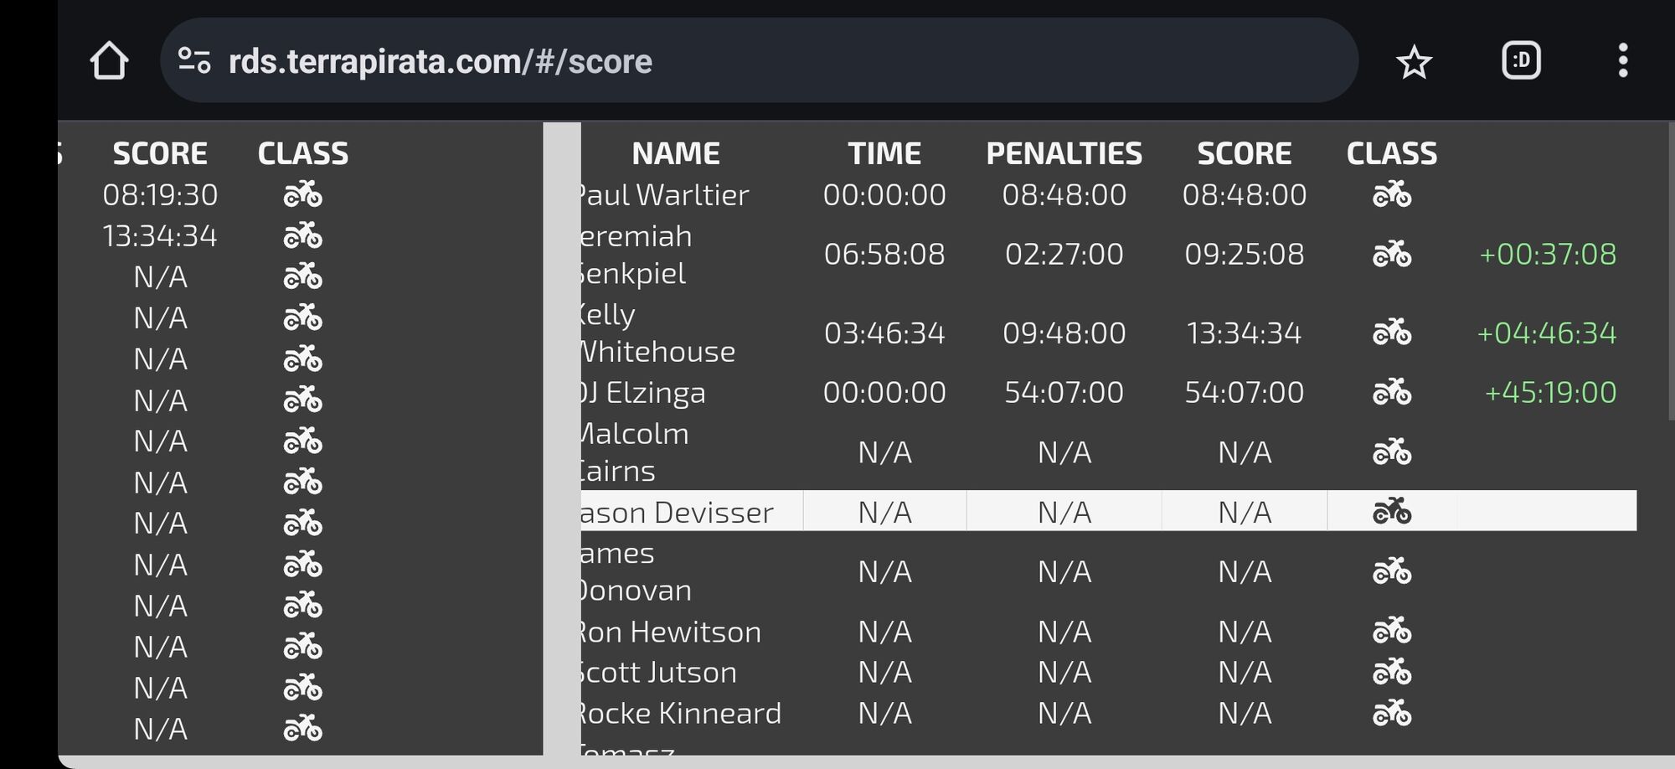
Task: Click DJ Elzinga's motorcycle class icon
Action: [x=1391, y=392]
